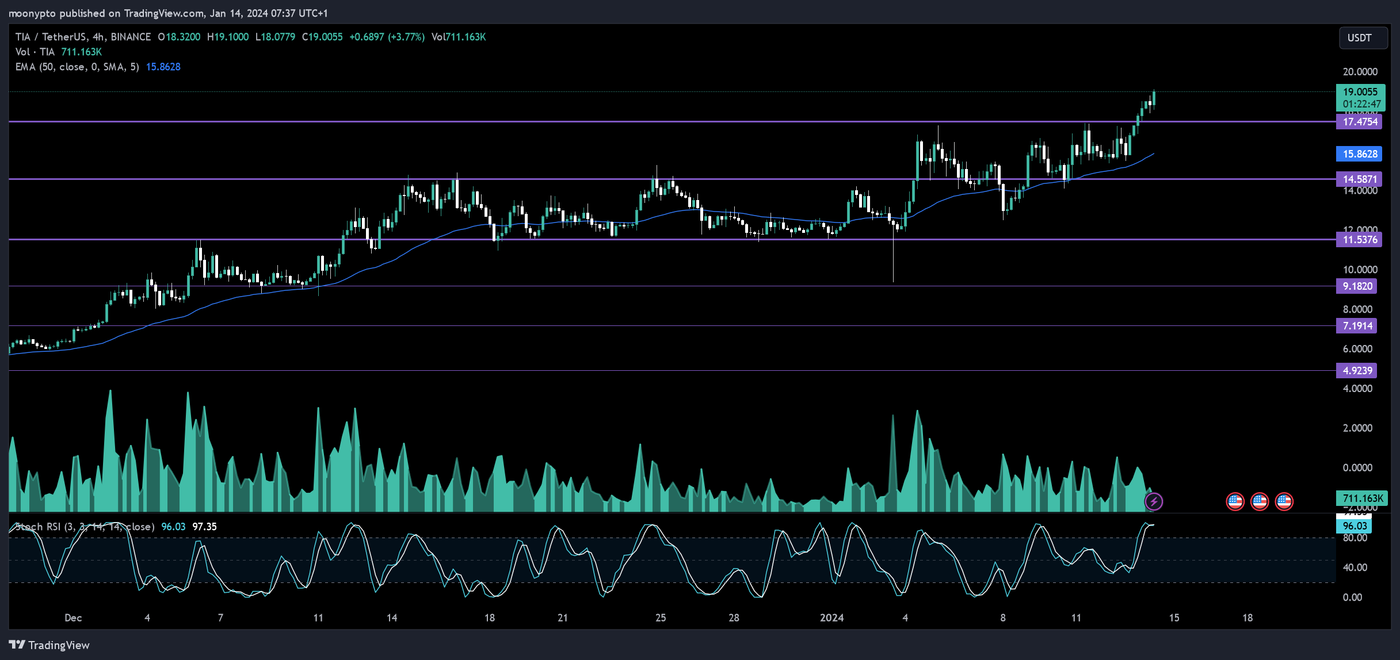Select the 19.0055 current price label
This screenshot has width=1400, height=660.
[1360, 91]
